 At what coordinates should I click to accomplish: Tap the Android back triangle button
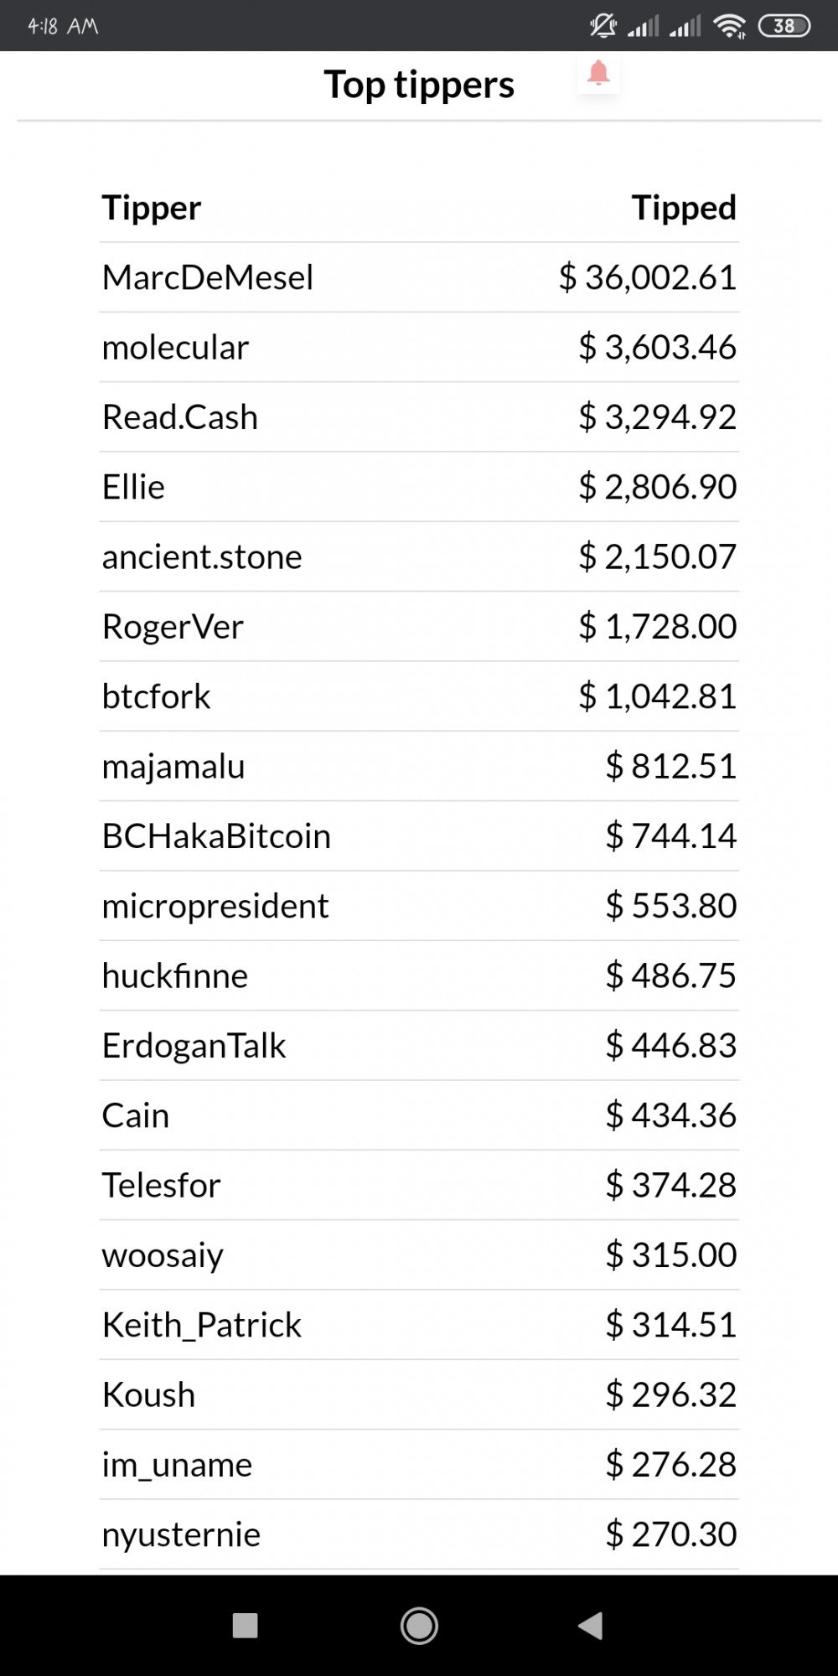(x=592, y=1626)
